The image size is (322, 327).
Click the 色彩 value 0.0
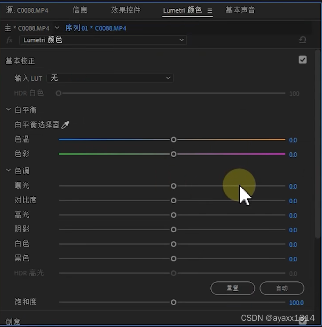pyautogui.click(x=293, y=155)
